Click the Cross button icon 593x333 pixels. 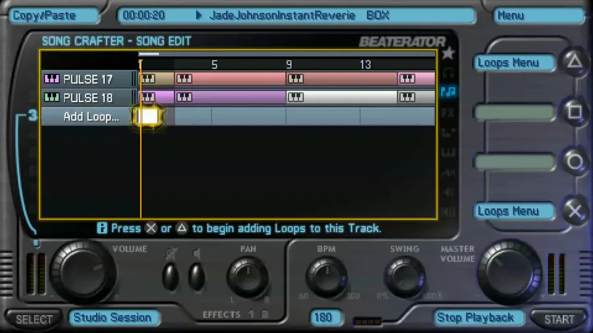pyautogui.click(x=575, y=211)
